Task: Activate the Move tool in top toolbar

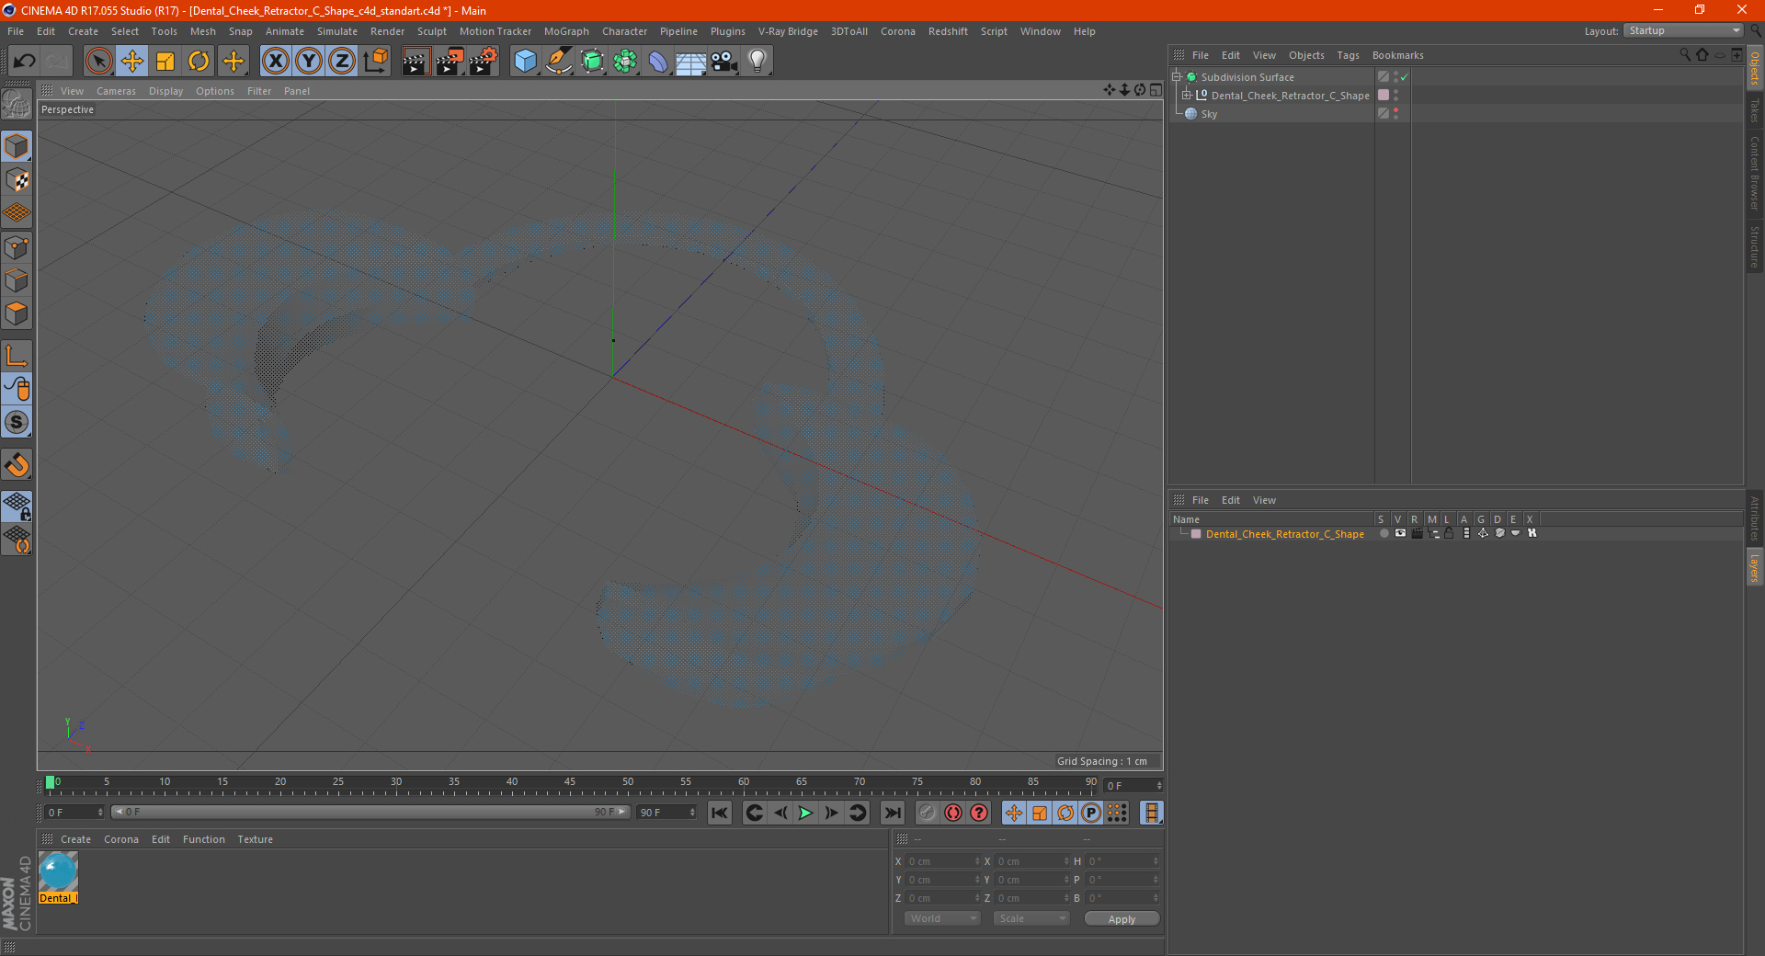Action: (x=132, y=62)
